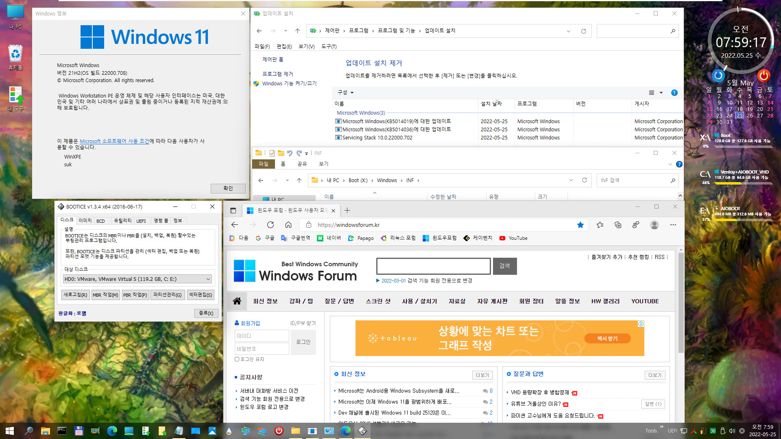Click refresh icon in 업데이트 설치 address bar
Image resolution: width=781 pixels, height=439 pixels.
click(x=583, y=31)
